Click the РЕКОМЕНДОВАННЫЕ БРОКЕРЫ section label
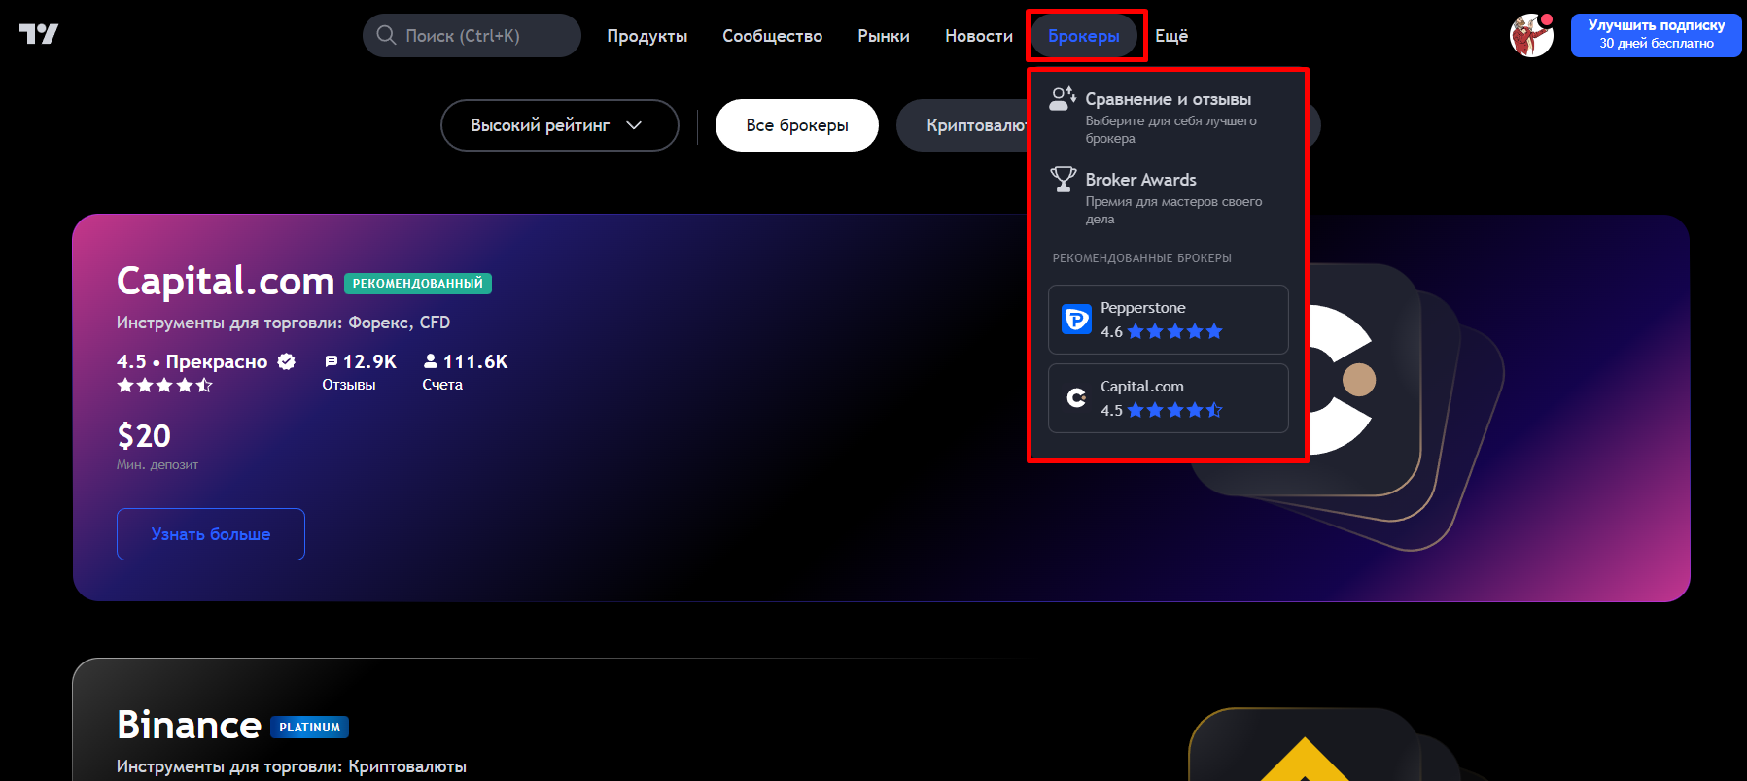The width and height of the screenshot is (1747, 781). 1142,258
